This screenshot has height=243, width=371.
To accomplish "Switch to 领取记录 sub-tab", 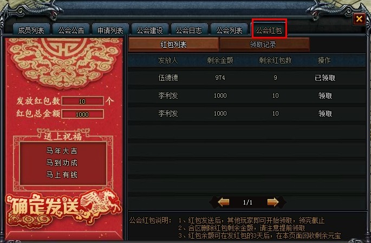I will 264,44.
